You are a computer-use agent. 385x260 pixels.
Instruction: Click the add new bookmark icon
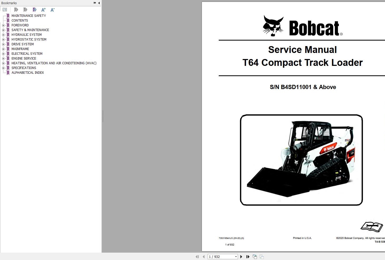[25, 10]
